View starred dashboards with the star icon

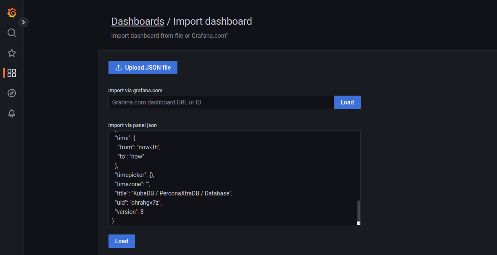(x=11, y=53)
